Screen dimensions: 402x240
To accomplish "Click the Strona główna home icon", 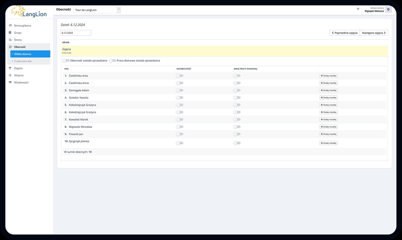I will [10, 25].
